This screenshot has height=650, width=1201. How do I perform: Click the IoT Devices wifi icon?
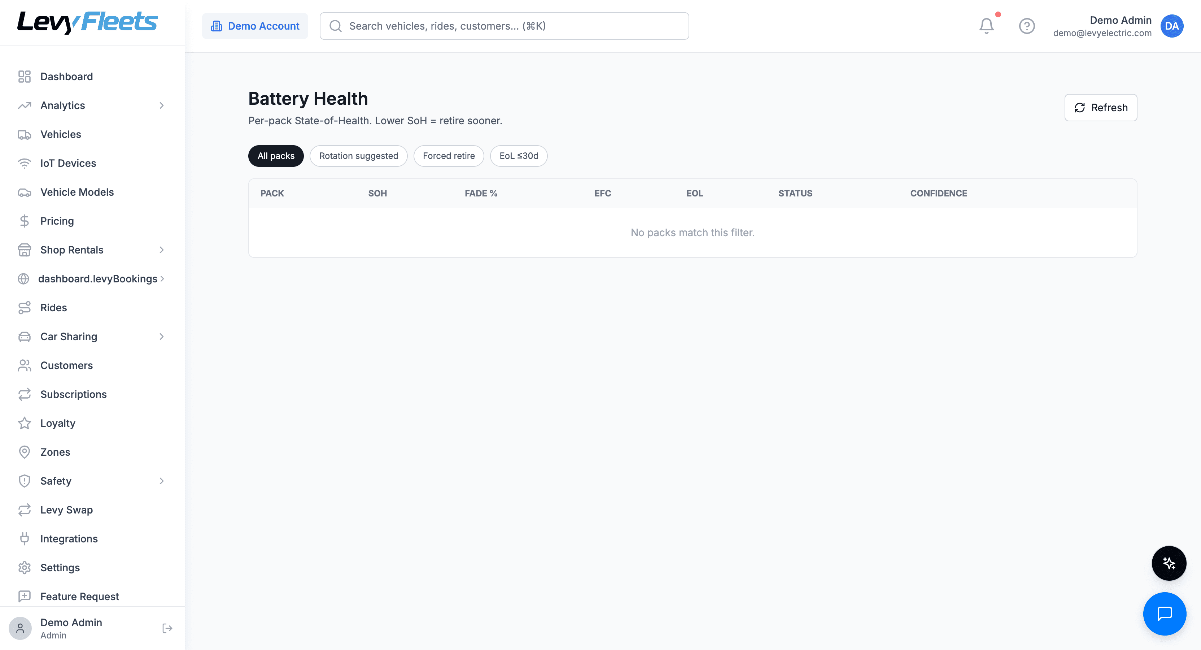point(24,163)
